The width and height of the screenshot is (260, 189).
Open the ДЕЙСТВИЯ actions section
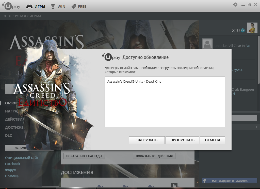point(14,119)
